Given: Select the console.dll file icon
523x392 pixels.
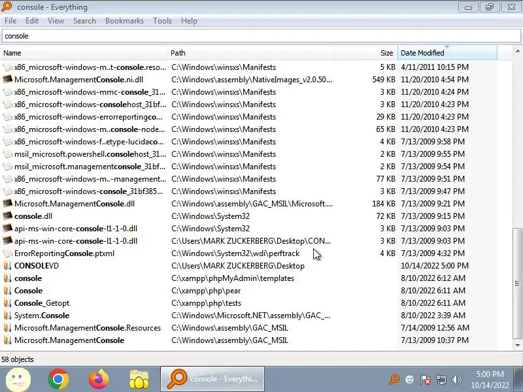Looking at the screenshot, I should pos(8,216).
